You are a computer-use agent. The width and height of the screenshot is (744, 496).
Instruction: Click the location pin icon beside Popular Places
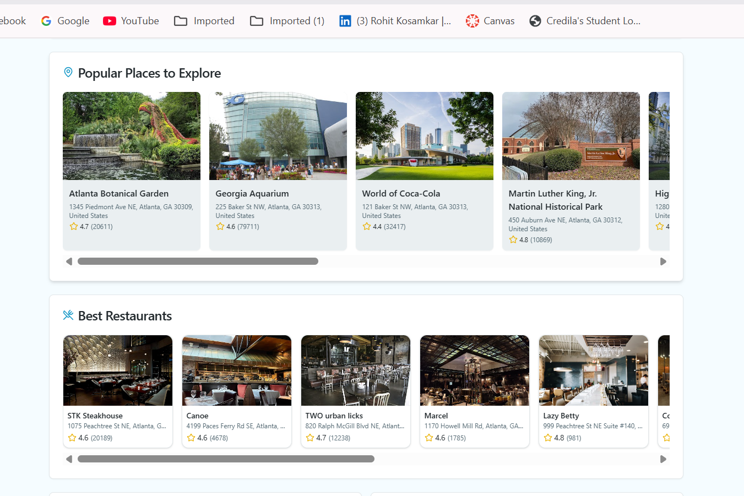(x=68, y=72)
